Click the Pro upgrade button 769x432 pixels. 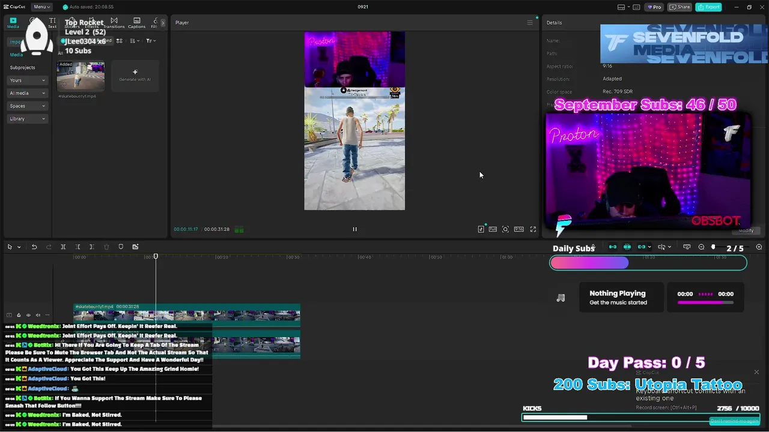[x=654, y=7]
